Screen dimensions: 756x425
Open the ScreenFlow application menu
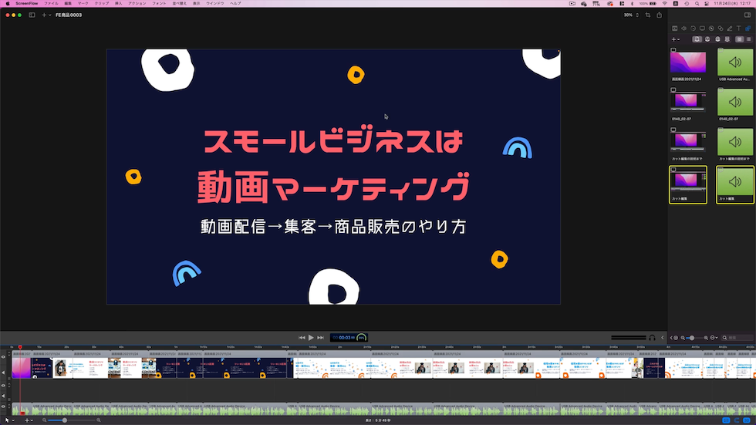coord(26,3)
